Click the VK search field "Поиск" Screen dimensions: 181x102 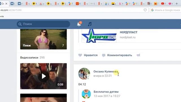click(x=43, y=24)
